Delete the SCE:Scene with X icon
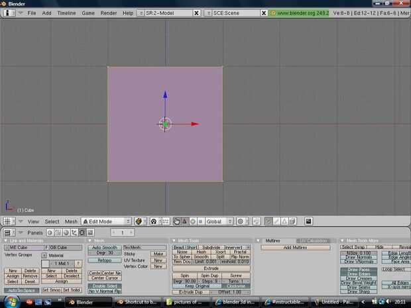The image size is (411, 308). coord(264,13)
